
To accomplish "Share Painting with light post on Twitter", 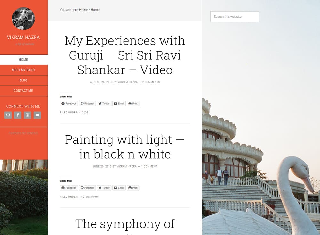I will (104, 188).
